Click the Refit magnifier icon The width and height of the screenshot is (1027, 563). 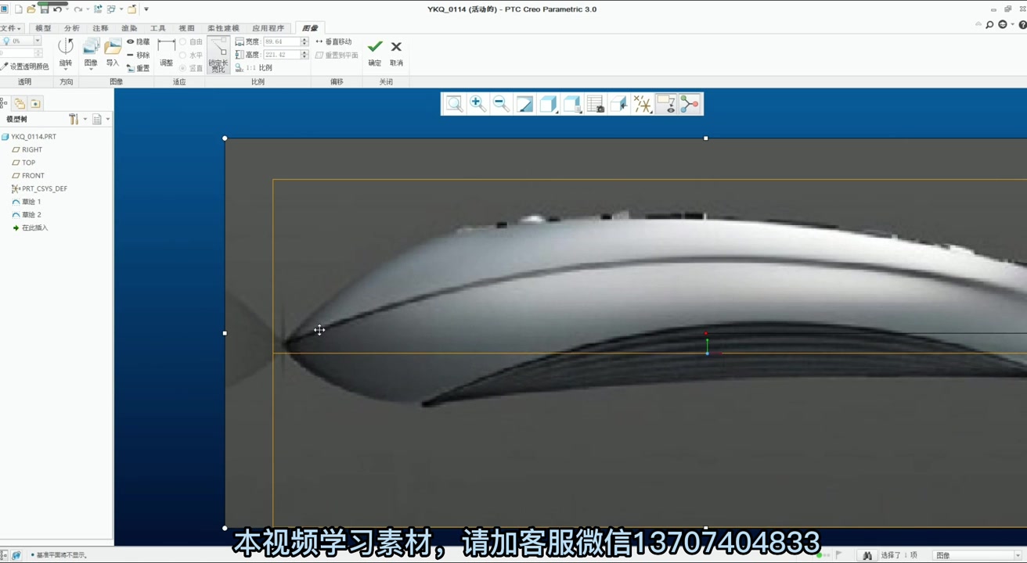tap(454, 103)
